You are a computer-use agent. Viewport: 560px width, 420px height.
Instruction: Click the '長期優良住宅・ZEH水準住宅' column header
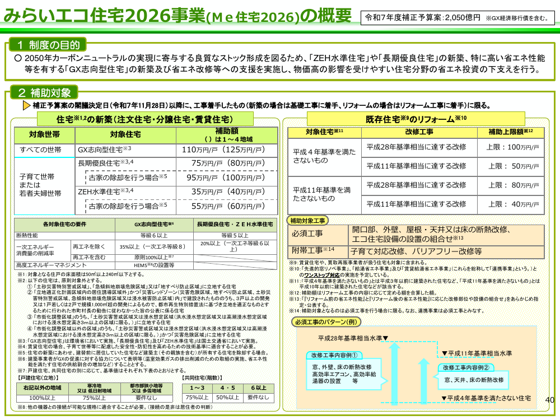coord(235,225)
